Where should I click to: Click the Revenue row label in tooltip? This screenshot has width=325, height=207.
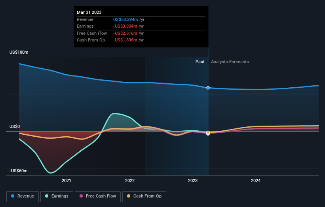click(85, 19)
